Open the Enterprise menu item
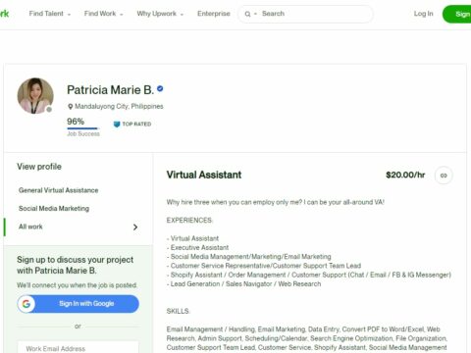 [x=214, y=14]
